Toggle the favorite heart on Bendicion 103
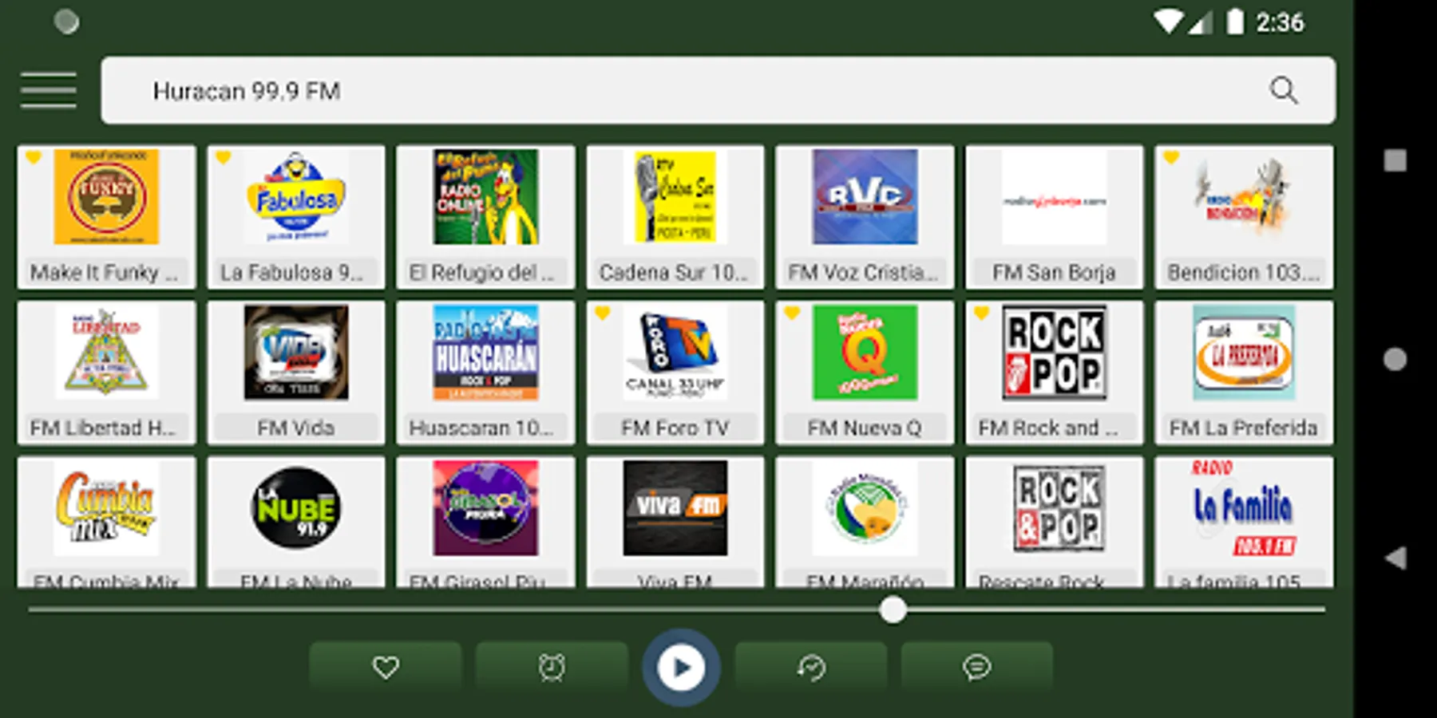 click(x=1171, y=157)
